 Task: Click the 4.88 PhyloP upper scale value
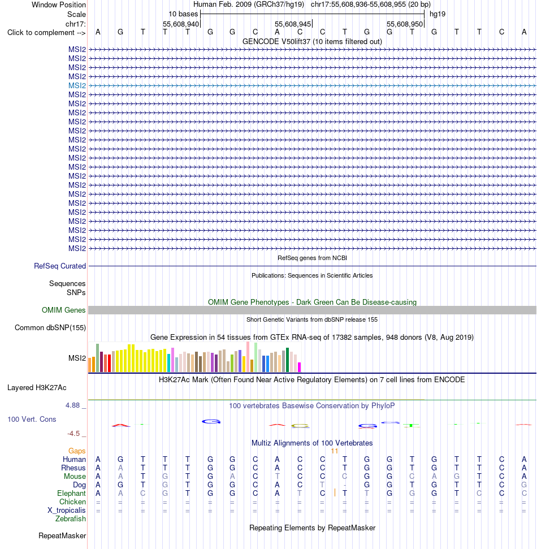point(73,405)
